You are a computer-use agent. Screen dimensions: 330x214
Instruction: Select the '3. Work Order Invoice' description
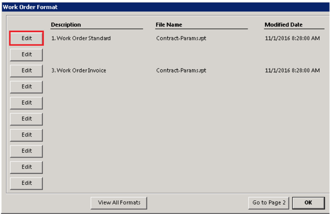click(79, 71)
